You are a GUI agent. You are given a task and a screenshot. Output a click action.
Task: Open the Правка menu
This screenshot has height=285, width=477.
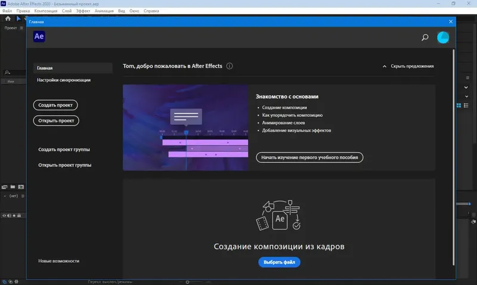pos(23,11)
